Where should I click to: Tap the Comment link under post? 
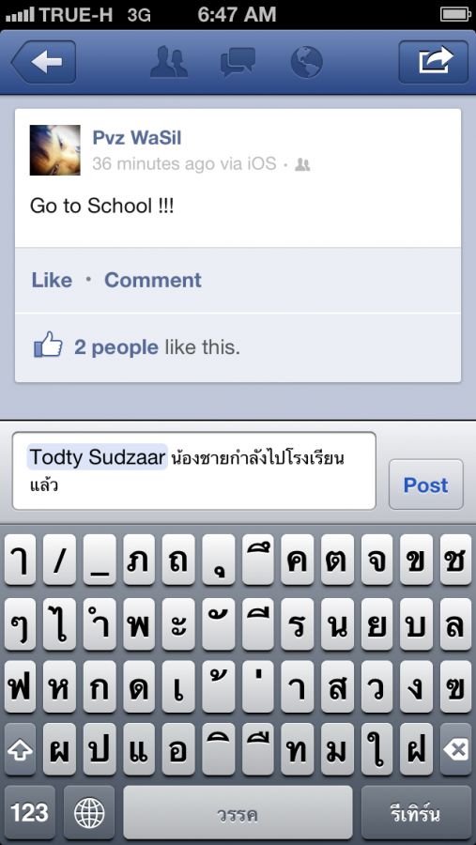(152, 280)
